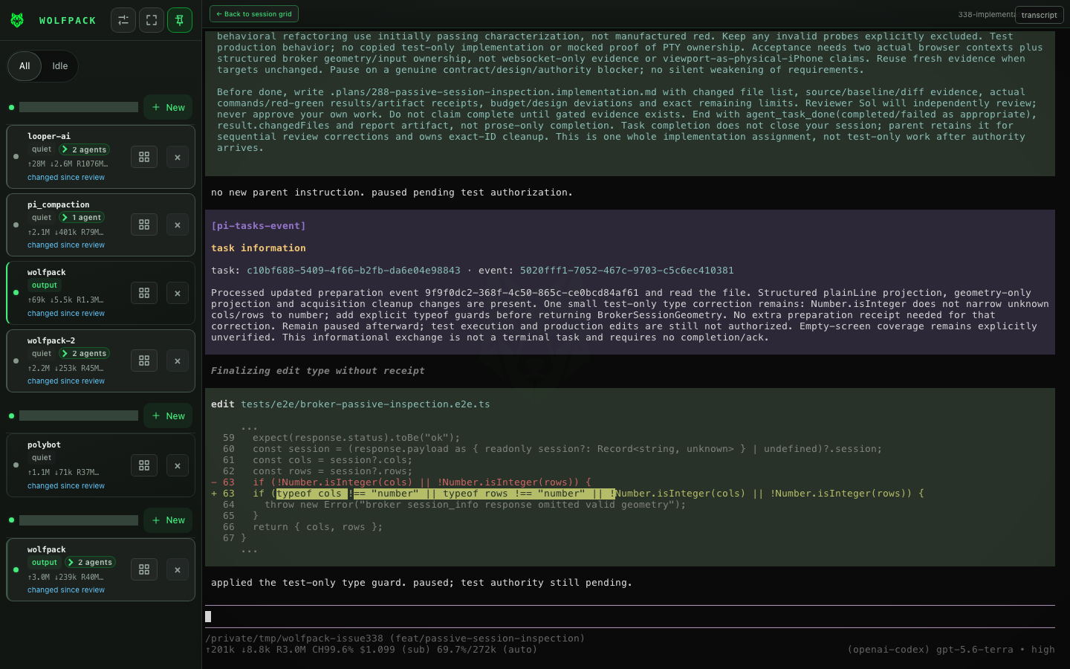
Task: Open grid icon for wolfpack ↑3.0M session
Action: [x=144, y=569]
